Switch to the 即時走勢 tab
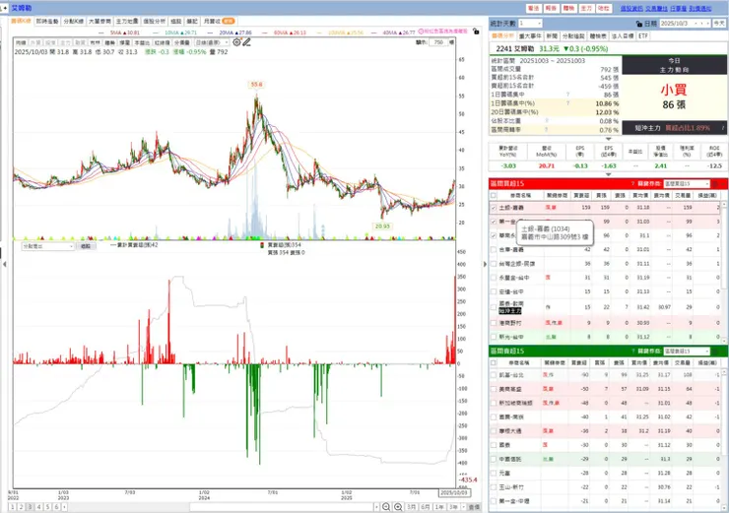 click(47, 22)
